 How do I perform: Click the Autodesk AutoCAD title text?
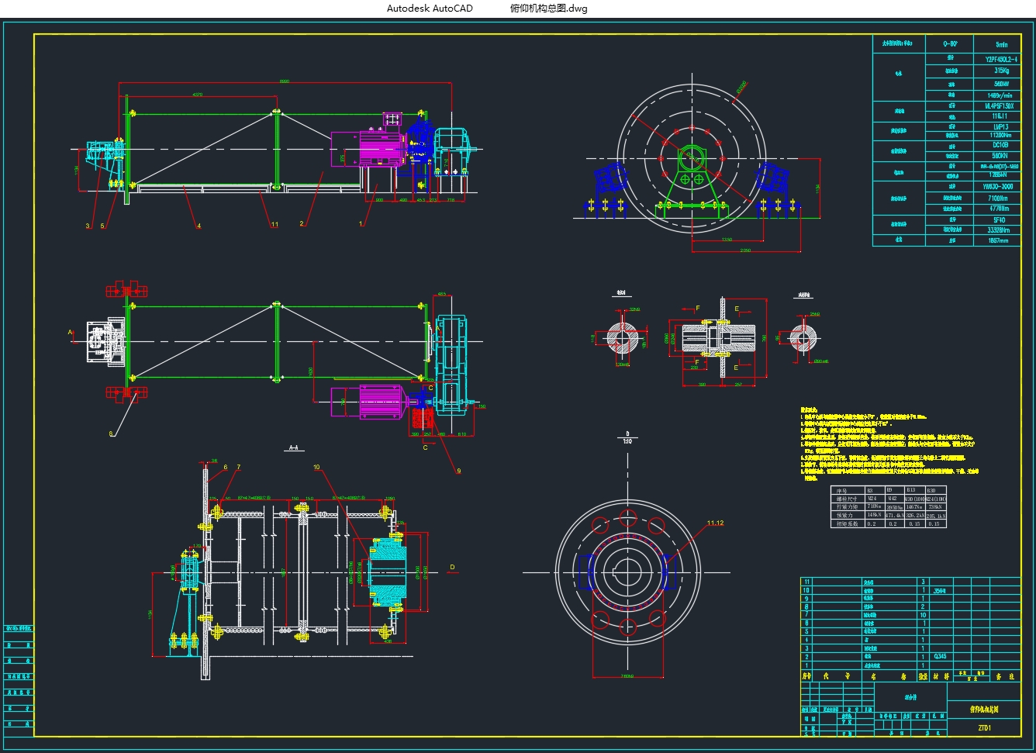(429, 9)
